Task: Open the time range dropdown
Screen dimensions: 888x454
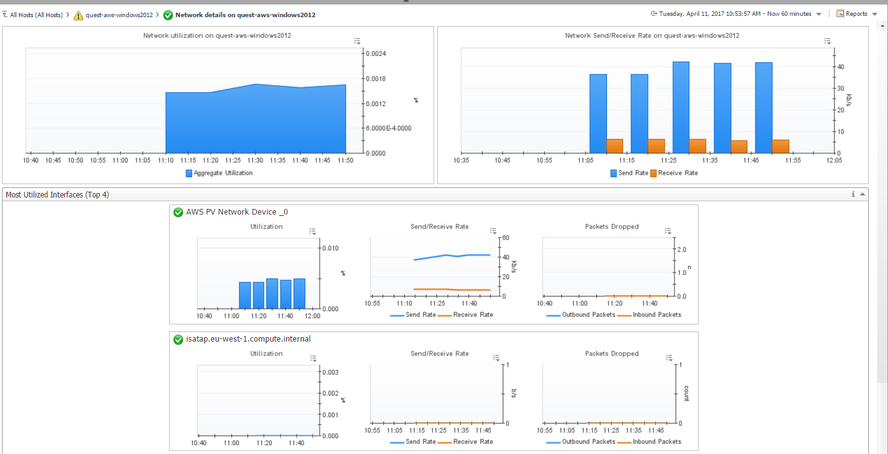Action: [819, 14]
